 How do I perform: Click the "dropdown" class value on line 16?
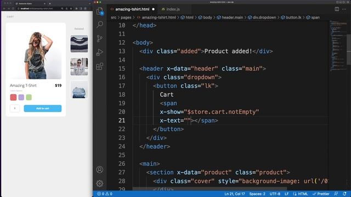coord(201,77)
